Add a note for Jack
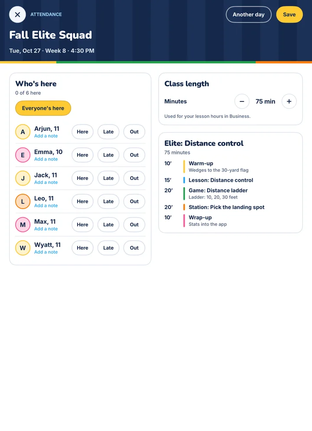This screenshot has width=312, height=431. pos(46,183)
